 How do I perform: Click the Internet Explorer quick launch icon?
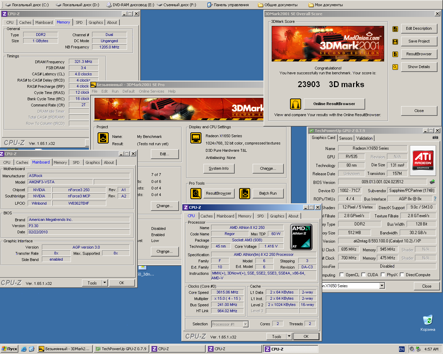click(x=24, y=349)
